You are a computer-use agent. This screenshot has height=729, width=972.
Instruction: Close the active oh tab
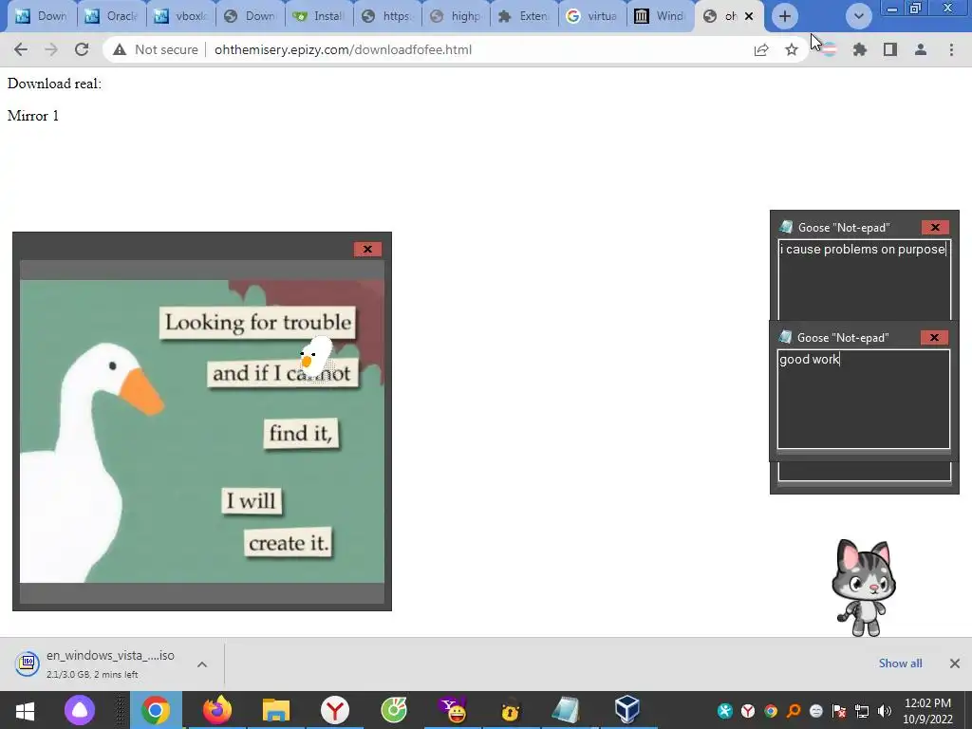pos(750,16)
